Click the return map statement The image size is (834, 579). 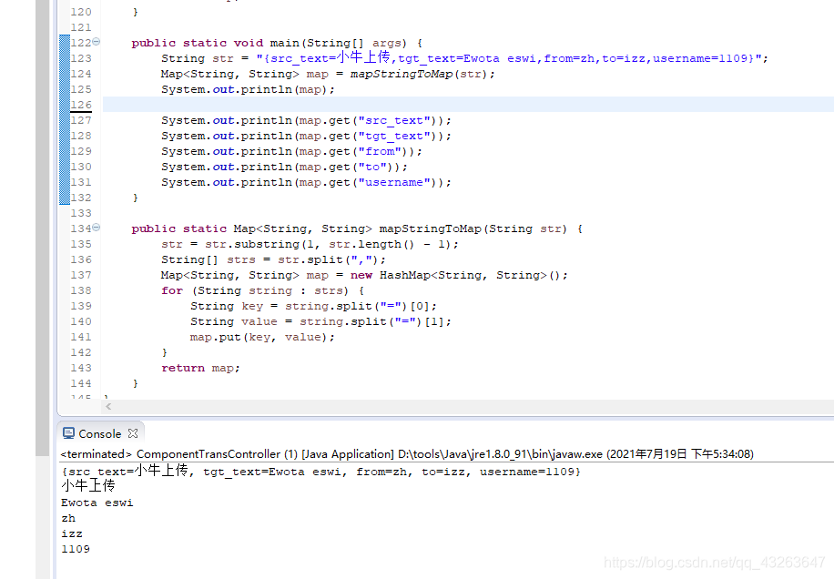(x=200, y=368)
